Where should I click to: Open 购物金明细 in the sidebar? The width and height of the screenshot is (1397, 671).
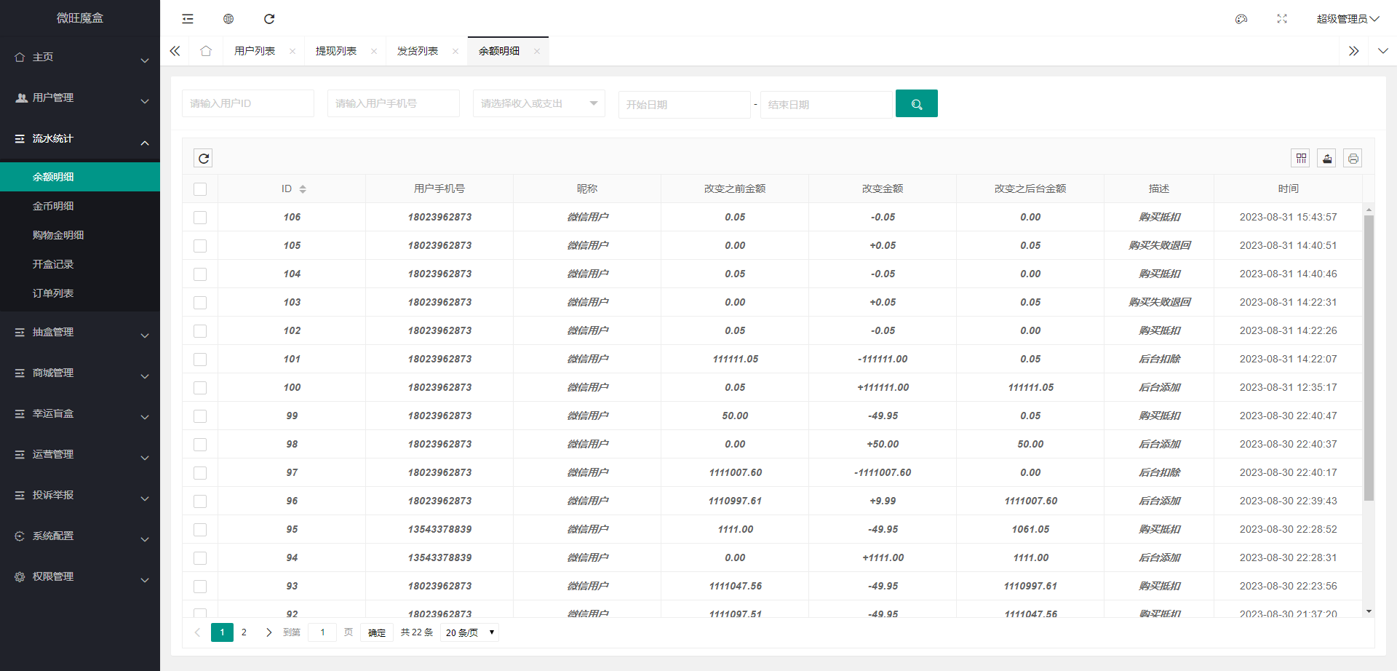point(80,235)
